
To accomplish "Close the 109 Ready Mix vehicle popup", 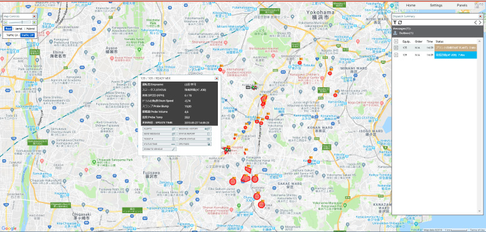I will [217, 78].
